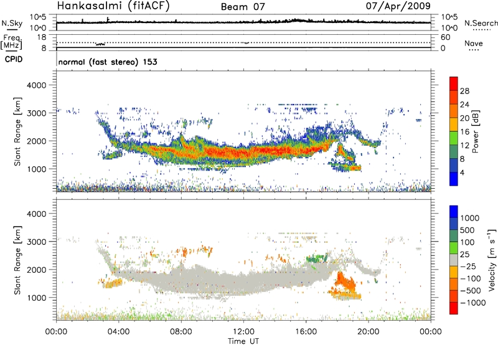The width and height of the screenshot is (498, 345).
Task: Click the noise trace in N.Sky panel
Action: pos(243,22)
